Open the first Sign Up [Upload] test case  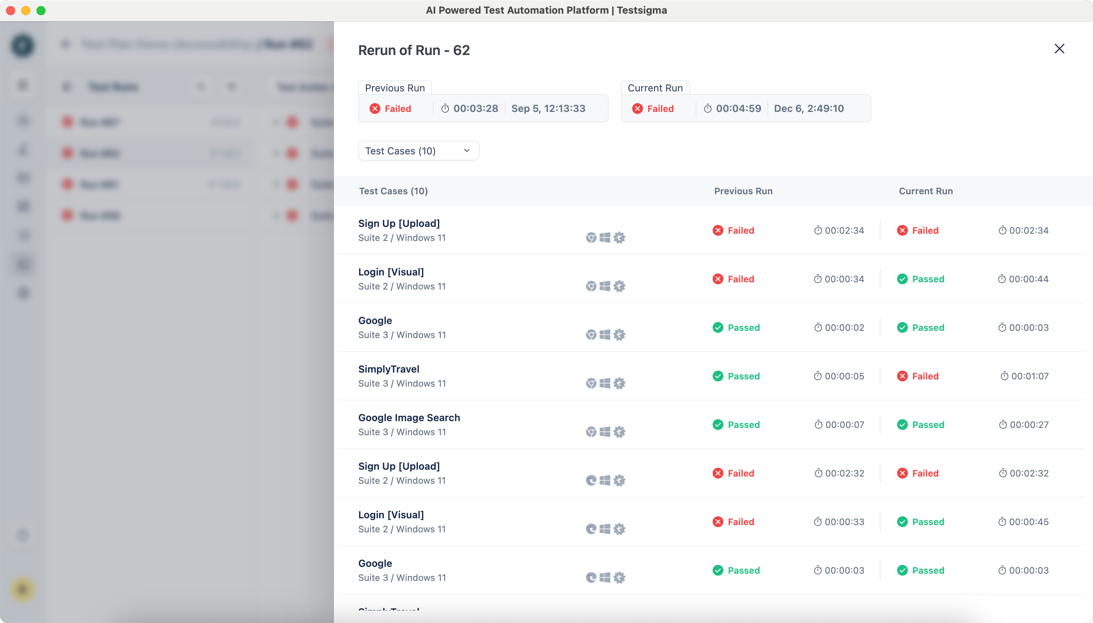(399, 223)
